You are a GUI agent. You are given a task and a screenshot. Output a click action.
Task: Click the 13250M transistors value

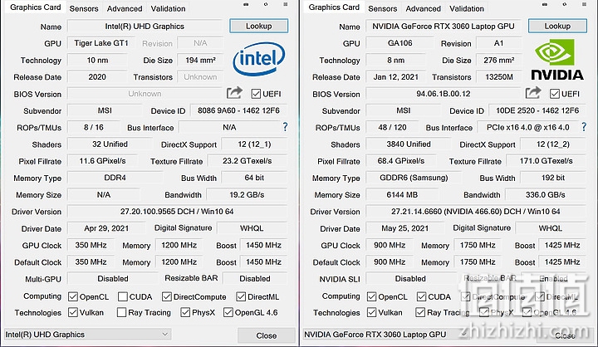pos(499,76)
